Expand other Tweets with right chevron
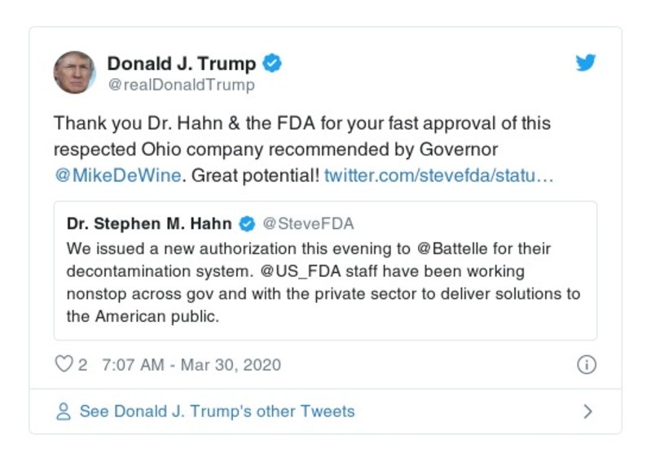 [x=587, y=411]
